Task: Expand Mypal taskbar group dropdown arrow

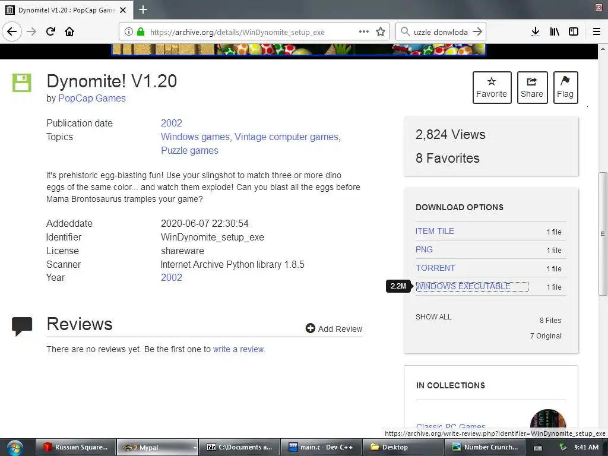Action: tap(195, 448)
